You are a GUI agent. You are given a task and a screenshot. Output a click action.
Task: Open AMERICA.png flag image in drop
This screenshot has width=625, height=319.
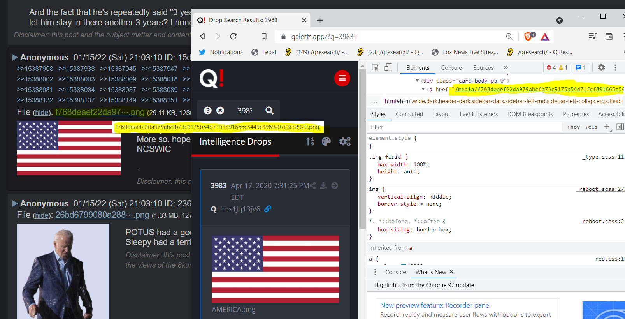[276, 269]
